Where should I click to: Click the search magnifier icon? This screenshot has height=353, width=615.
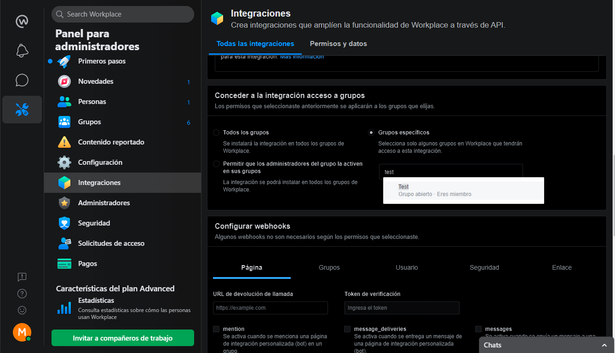[60, 14]
